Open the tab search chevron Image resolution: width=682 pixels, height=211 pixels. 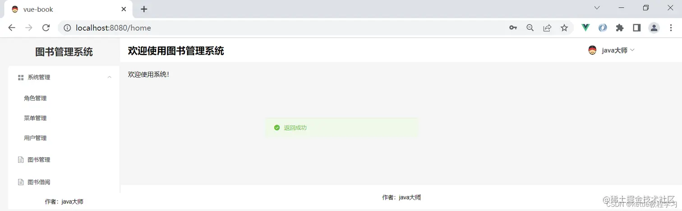coord(597,8)
